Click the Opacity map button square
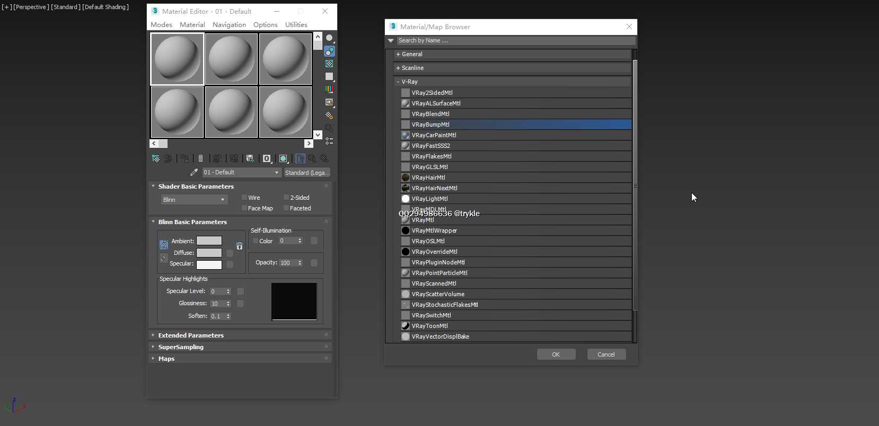Viewport: 879px width, 426px height. pyautogui.click(x=314, y=263)
